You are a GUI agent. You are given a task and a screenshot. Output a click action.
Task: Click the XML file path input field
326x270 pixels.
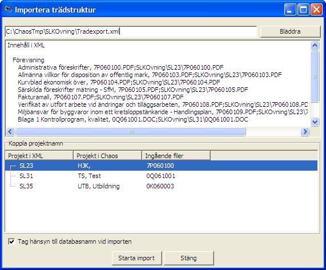point(131,31)
